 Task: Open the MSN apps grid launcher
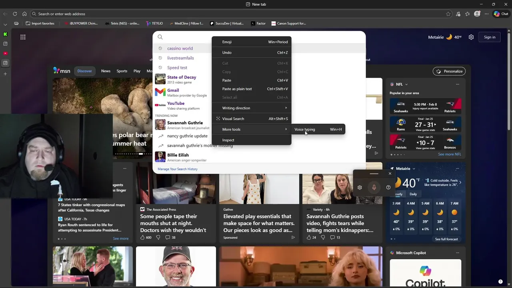23,37
